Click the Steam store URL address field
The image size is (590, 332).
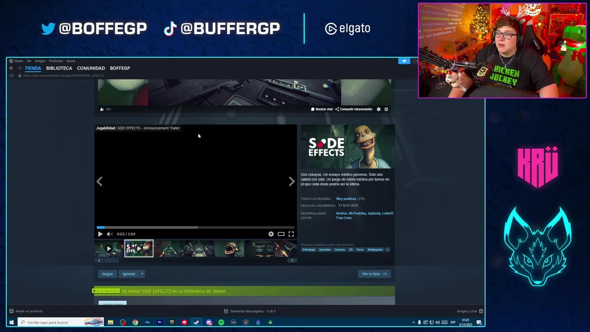[64, 75]
